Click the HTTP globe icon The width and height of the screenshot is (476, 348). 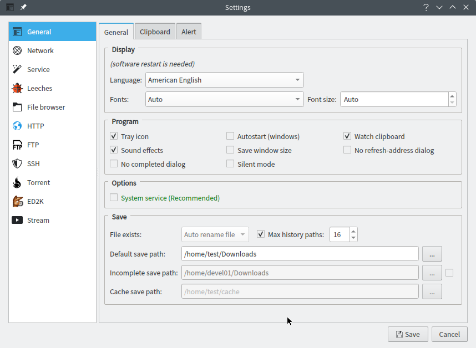click(x=17, y=126)
